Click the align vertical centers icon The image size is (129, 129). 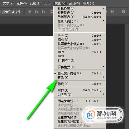tap(37, 12)
